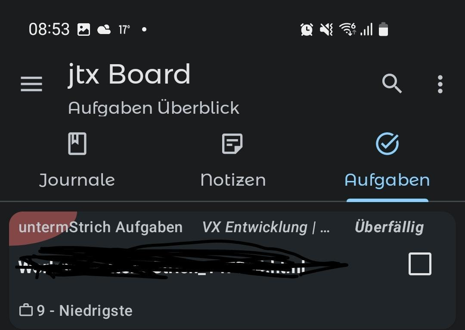Tap the 9 - Niedrigste priority text
465x330 pixels.
[84, 311]
